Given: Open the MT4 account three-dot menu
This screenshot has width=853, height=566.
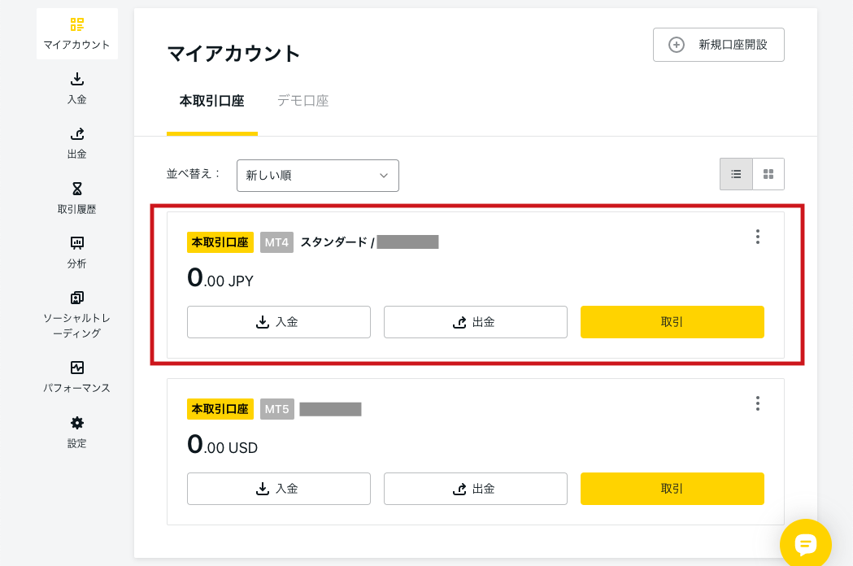Looking at the screenshot, I should point(757,237).
